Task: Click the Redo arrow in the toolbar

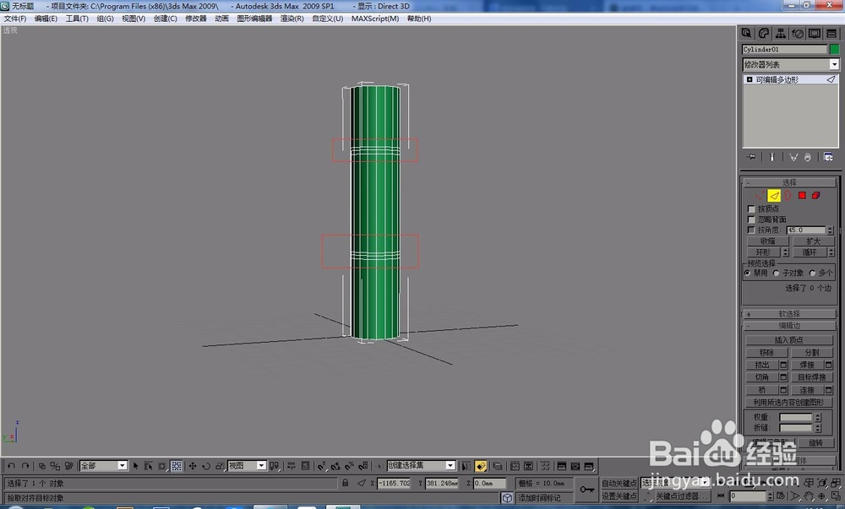Action: pos(25,466)
